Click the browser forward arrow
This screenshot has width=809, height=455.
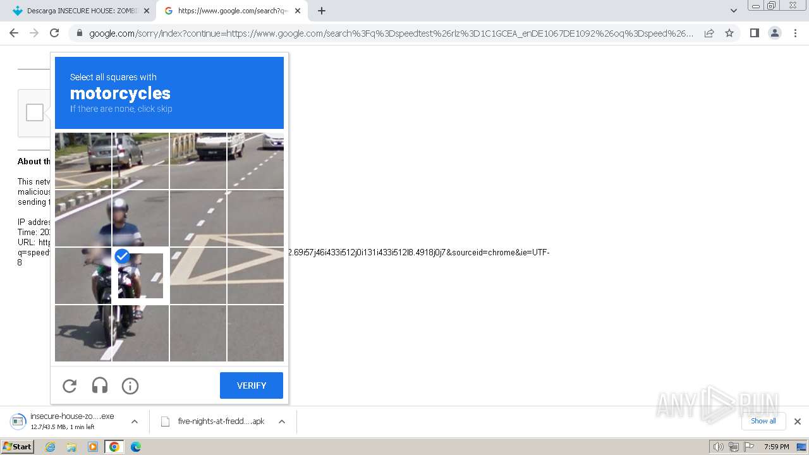(x=34, y=33)
